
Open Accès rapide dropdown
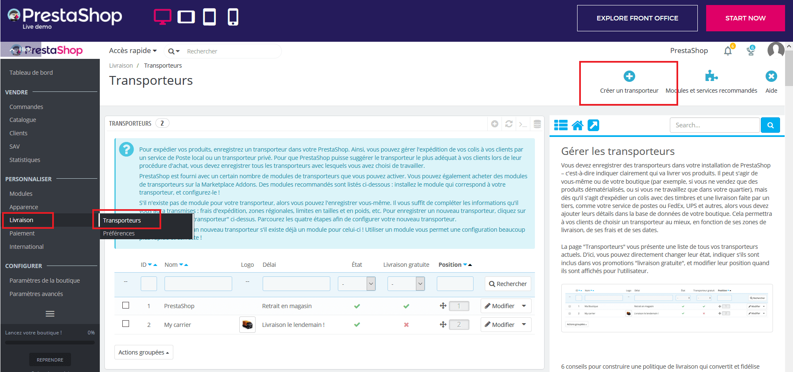click(x=133, y=51)
